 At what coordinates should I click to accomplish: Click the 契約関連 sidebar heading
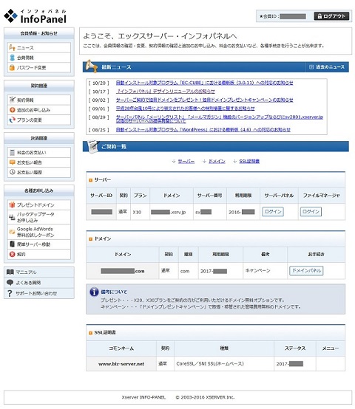pos(39,86)
